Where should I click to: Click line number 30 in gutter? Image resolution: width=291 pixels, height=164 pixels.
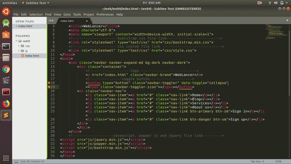(x=53, y=136)
